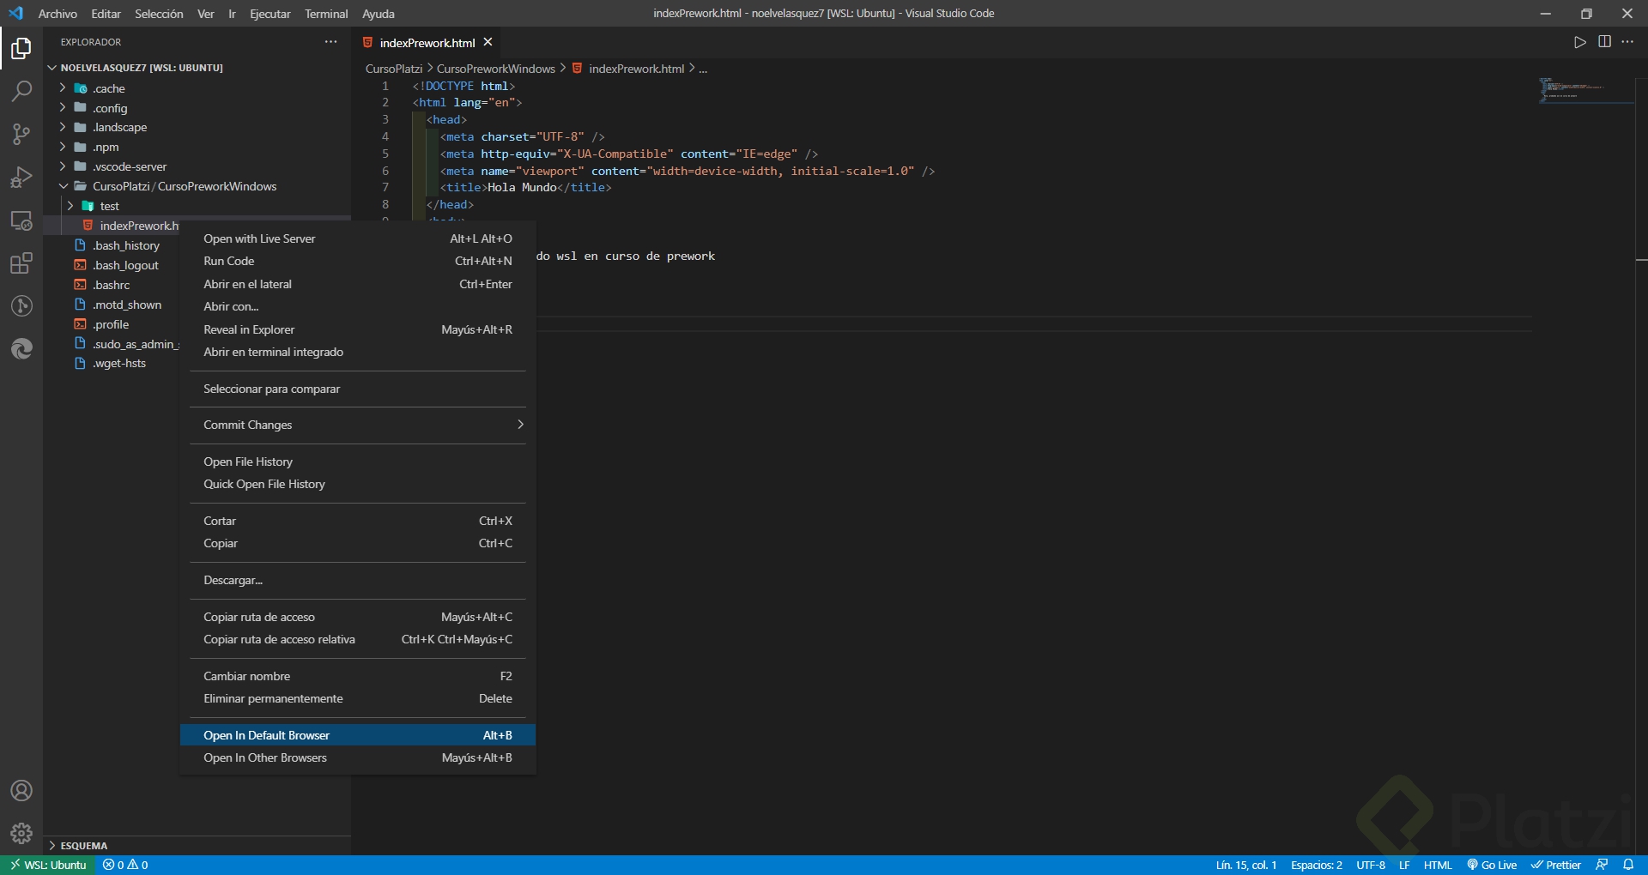
Task: Choose Open In Default Browser
Action: point(358,735)
